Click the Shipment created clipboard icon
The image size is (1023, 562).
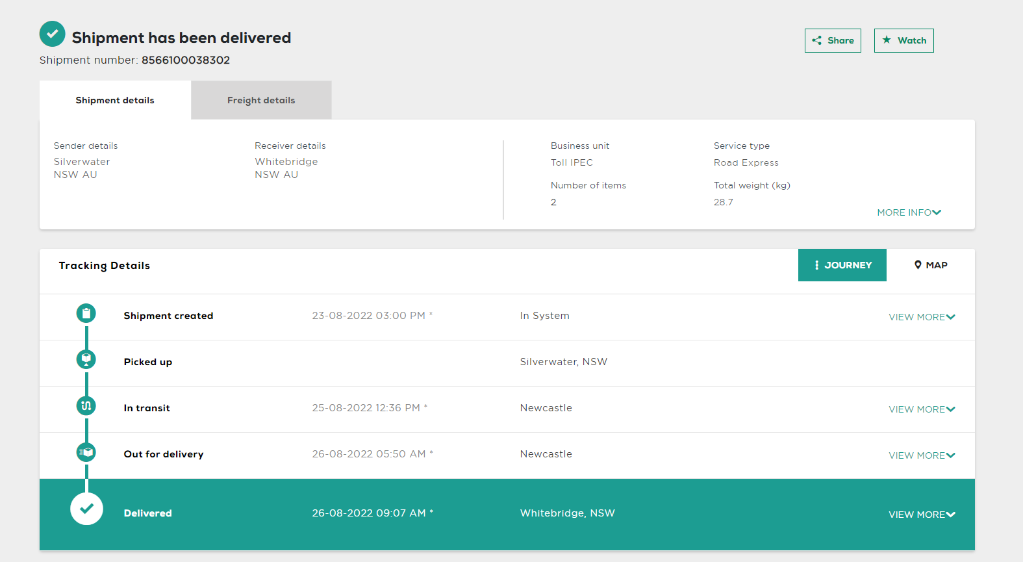click(86, 313)
